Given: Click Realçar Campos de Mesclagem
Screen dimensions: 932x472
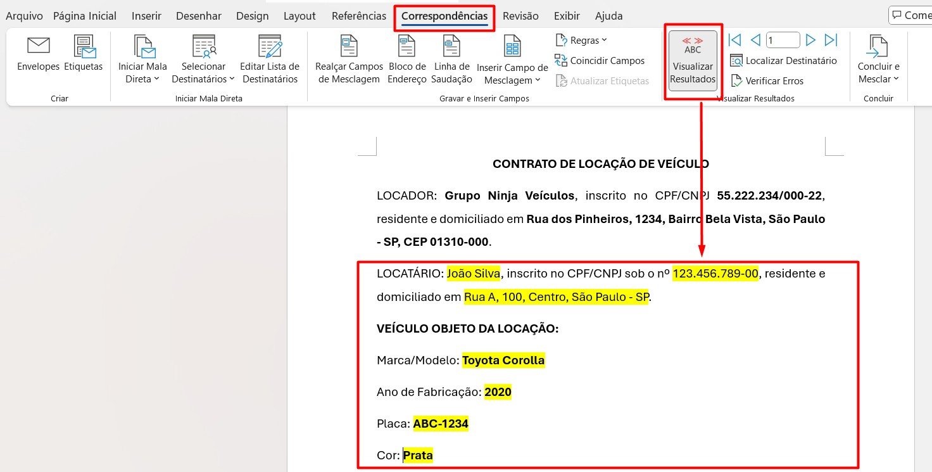Looking at the screenshot, I should [349, 60].
